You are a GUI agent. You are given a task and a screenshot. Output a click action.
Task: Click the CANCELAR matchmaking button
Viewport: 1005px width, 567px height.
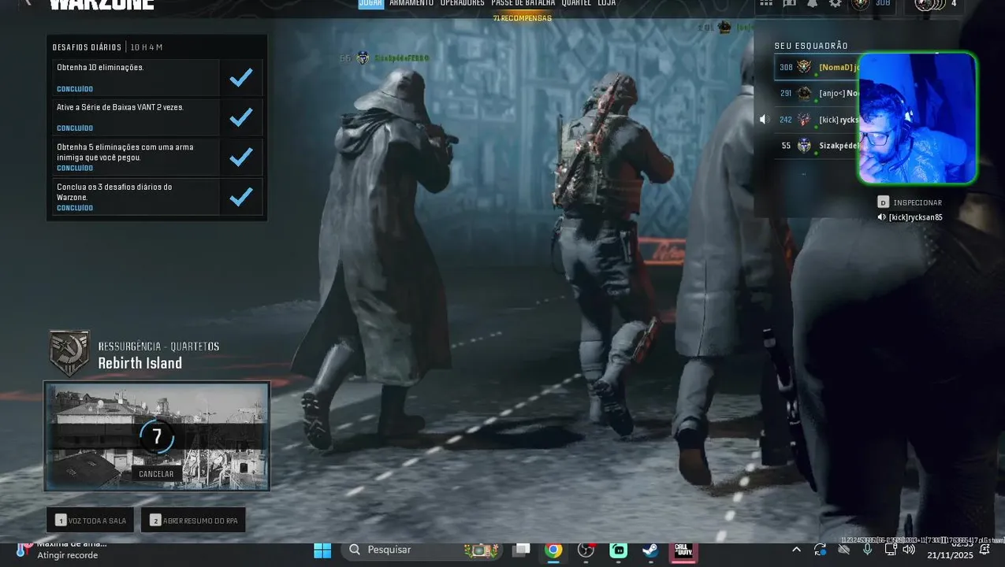[156, 474]
